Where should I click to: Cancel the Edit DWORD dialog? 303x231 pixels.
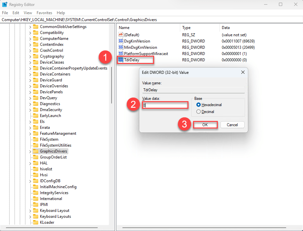click(232, 125)
